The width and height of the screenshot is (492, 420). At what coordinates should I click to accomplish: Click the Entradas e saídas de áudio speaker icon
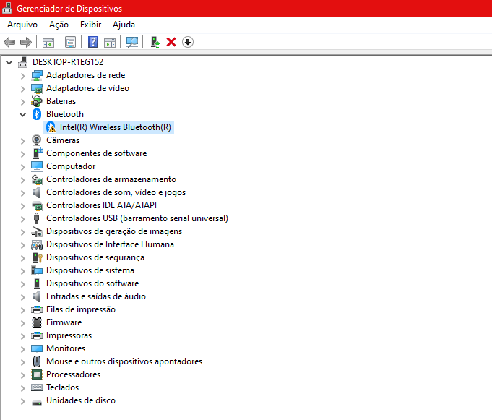pyautogui.click(x=36, y=296)
